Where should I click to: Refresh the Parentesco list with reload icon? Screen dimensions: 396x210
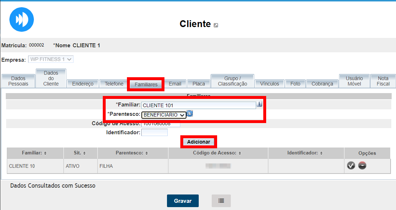(x=190, y=114)
